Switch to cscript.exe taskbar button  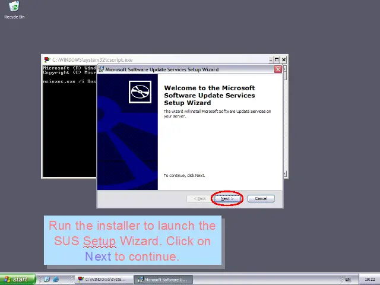104,280
